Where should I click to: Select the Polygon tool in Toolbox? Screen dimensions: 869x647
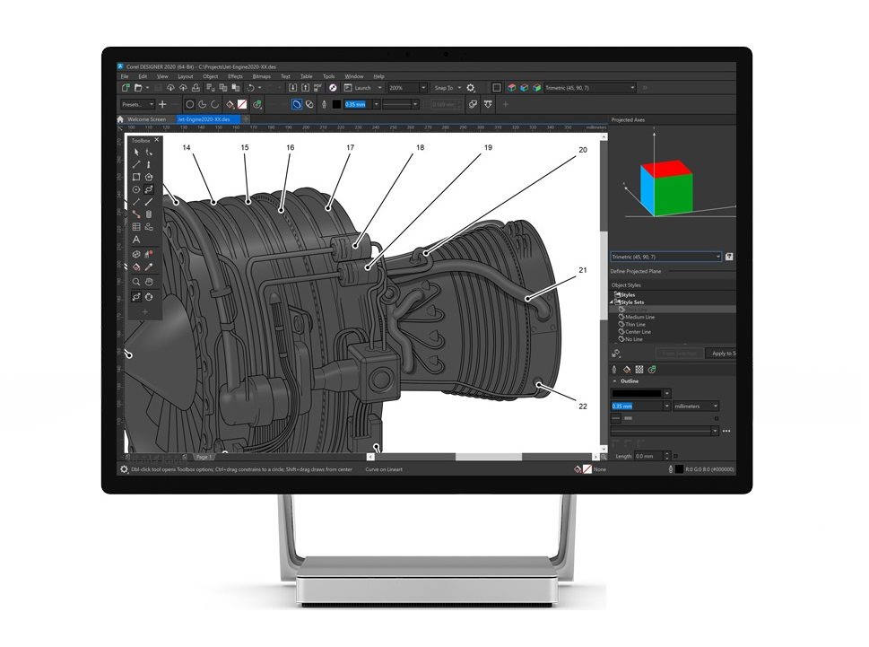point(149,177)
